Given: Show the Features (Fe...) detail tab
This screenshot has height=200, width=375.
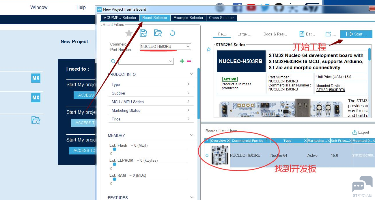Looking at the screenshot, I should [222, 34].
